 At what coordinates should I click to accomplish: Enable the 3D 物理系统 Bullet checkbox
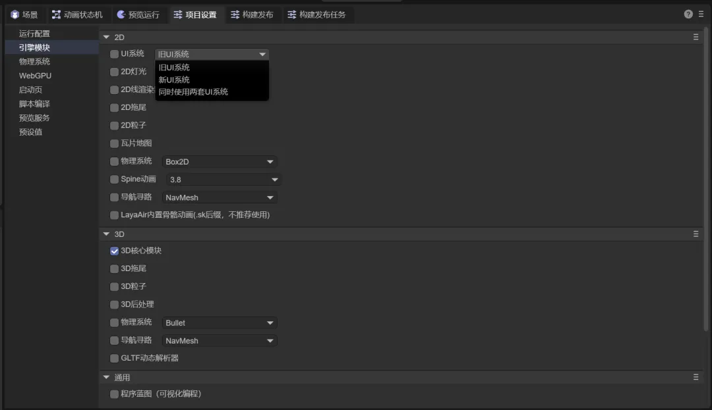pos(115,322)
